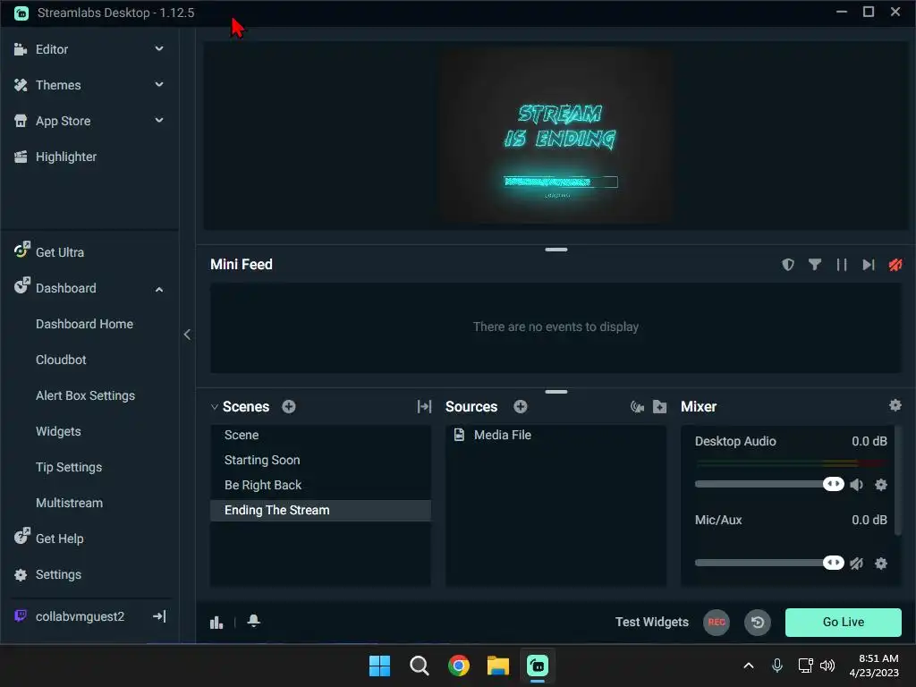916x687 pixels.
Task: Open Multistream page
Action: 69,503
